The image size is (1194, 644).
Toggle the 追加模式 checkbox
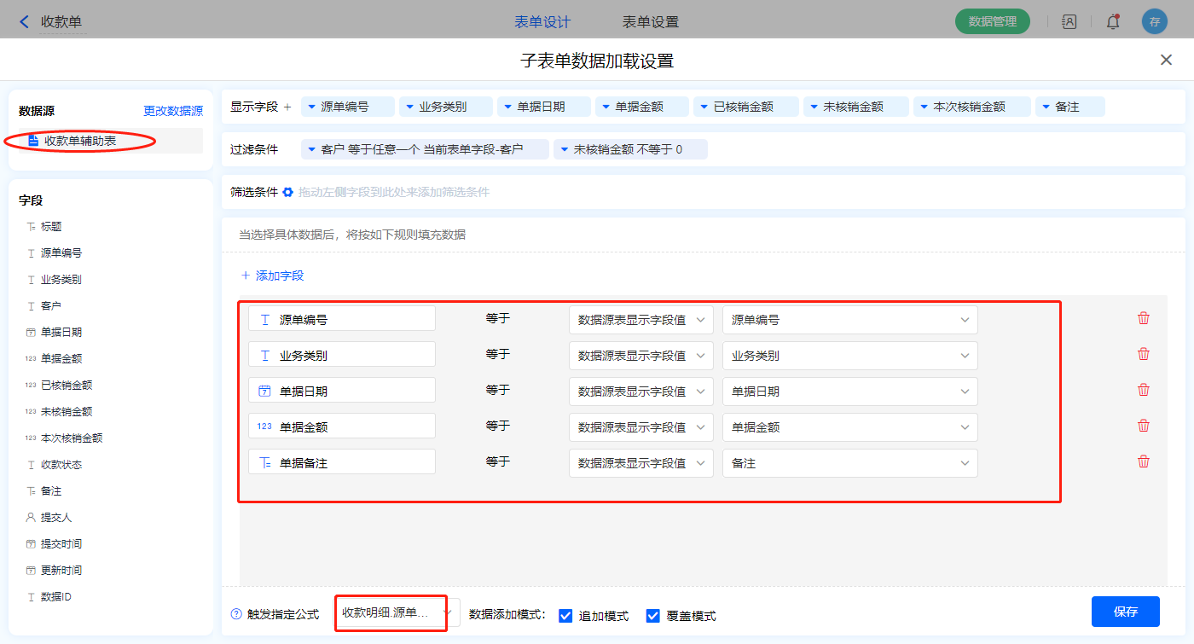(565, 616)
